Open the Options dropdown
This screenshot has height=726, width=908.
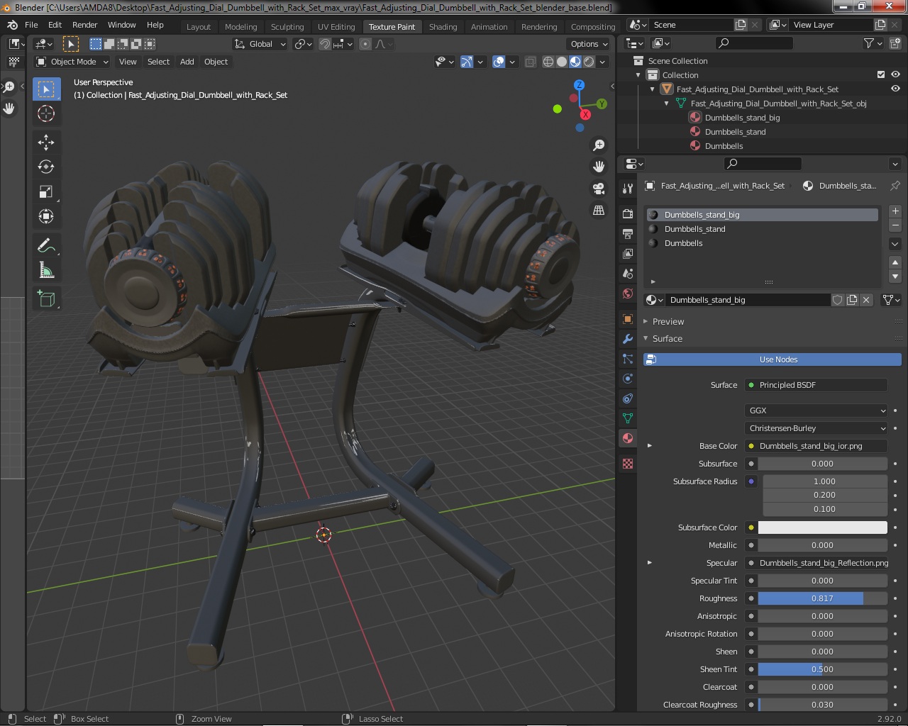tap(589, 44)
